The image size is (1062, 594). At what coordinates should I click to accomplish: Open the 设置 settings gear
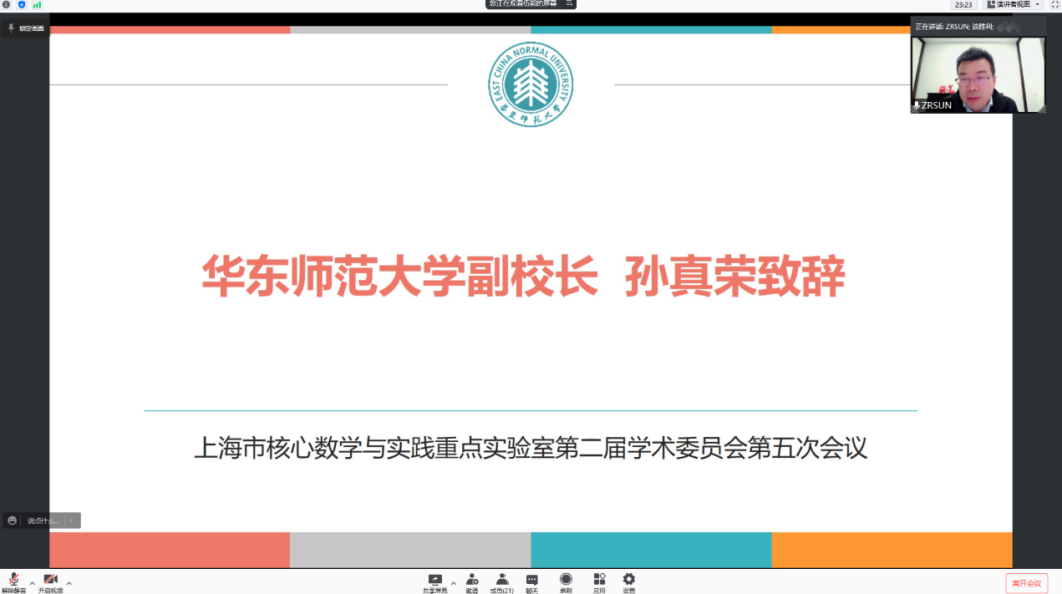(629, 582)
